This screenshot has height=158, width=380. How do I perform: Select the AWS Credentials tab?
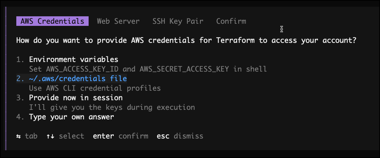tap(52, 21)
